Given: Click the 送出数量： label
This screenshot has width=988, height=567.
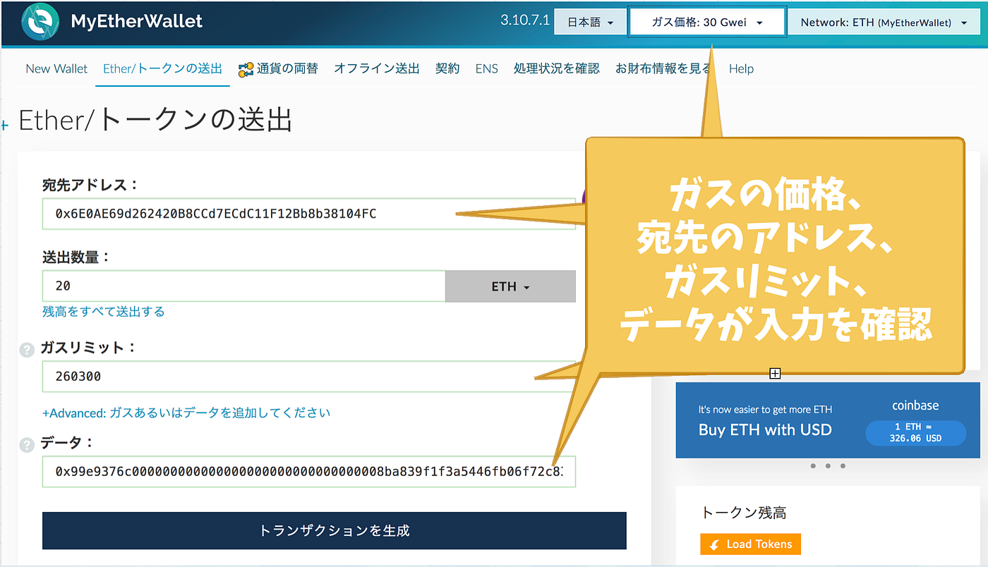Looking at the screenshot, I should pyautogui.click(x=77, y=257).
